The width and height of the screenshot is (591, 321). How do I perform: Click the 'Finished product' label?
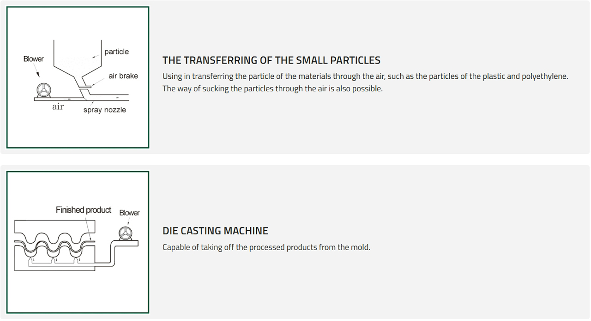pyautogui.click(x=84, y=210)
